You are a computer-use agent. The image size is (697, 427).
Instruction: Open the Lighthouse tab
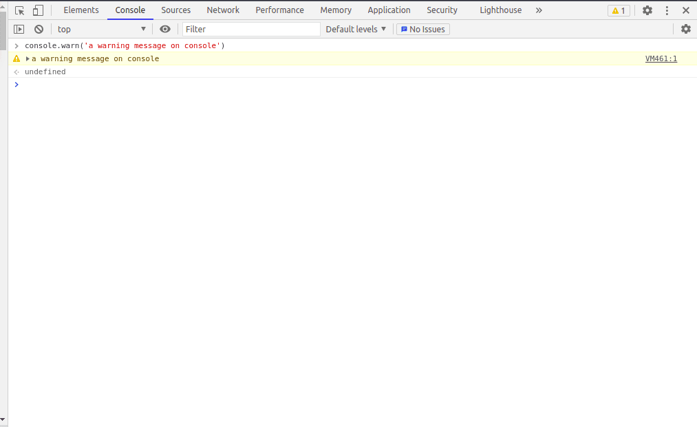click(500, 10)
